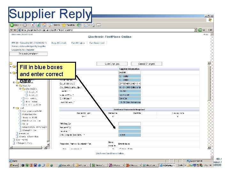The height and width of the screenshot is (172, 230).
Task: Open the Search magnifier in toolbar
Action: (x=51, y=25)
